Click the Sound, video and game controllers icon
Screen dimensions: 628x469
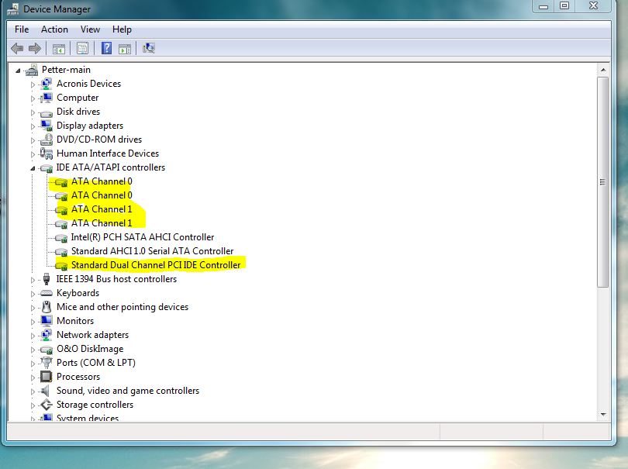tap(46, 391)
